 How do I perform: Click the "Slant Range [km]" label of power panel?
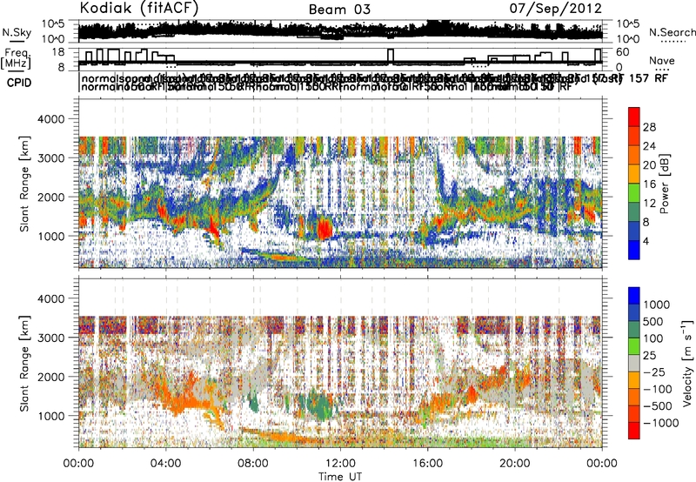click(x=24, y=184)
